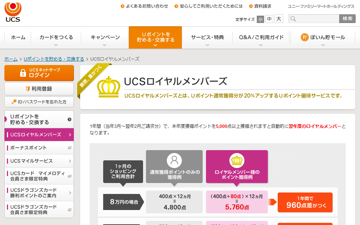Click the external link icon on ボーナスポイント
The width and height of the screenshot is (360, 225).
70,148
